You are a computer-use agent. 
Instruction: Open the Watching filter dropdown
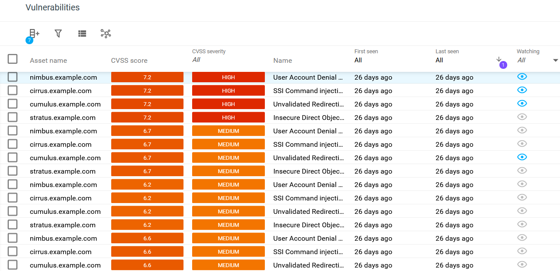coord(555,60)
